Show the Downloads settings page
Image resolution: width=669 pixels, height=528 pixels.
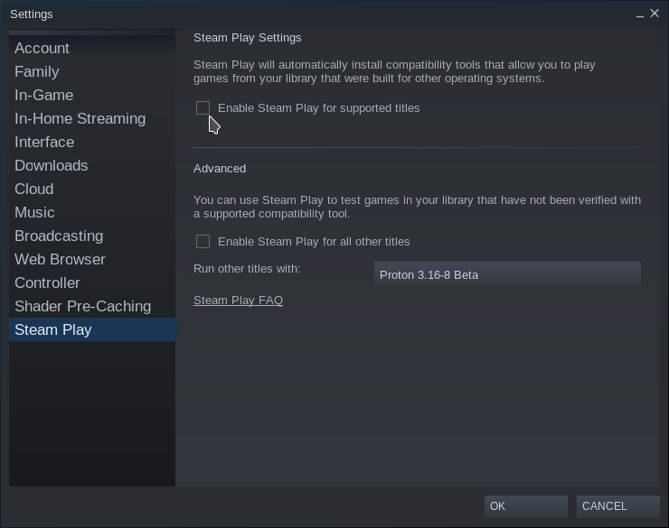click(92, 165)
